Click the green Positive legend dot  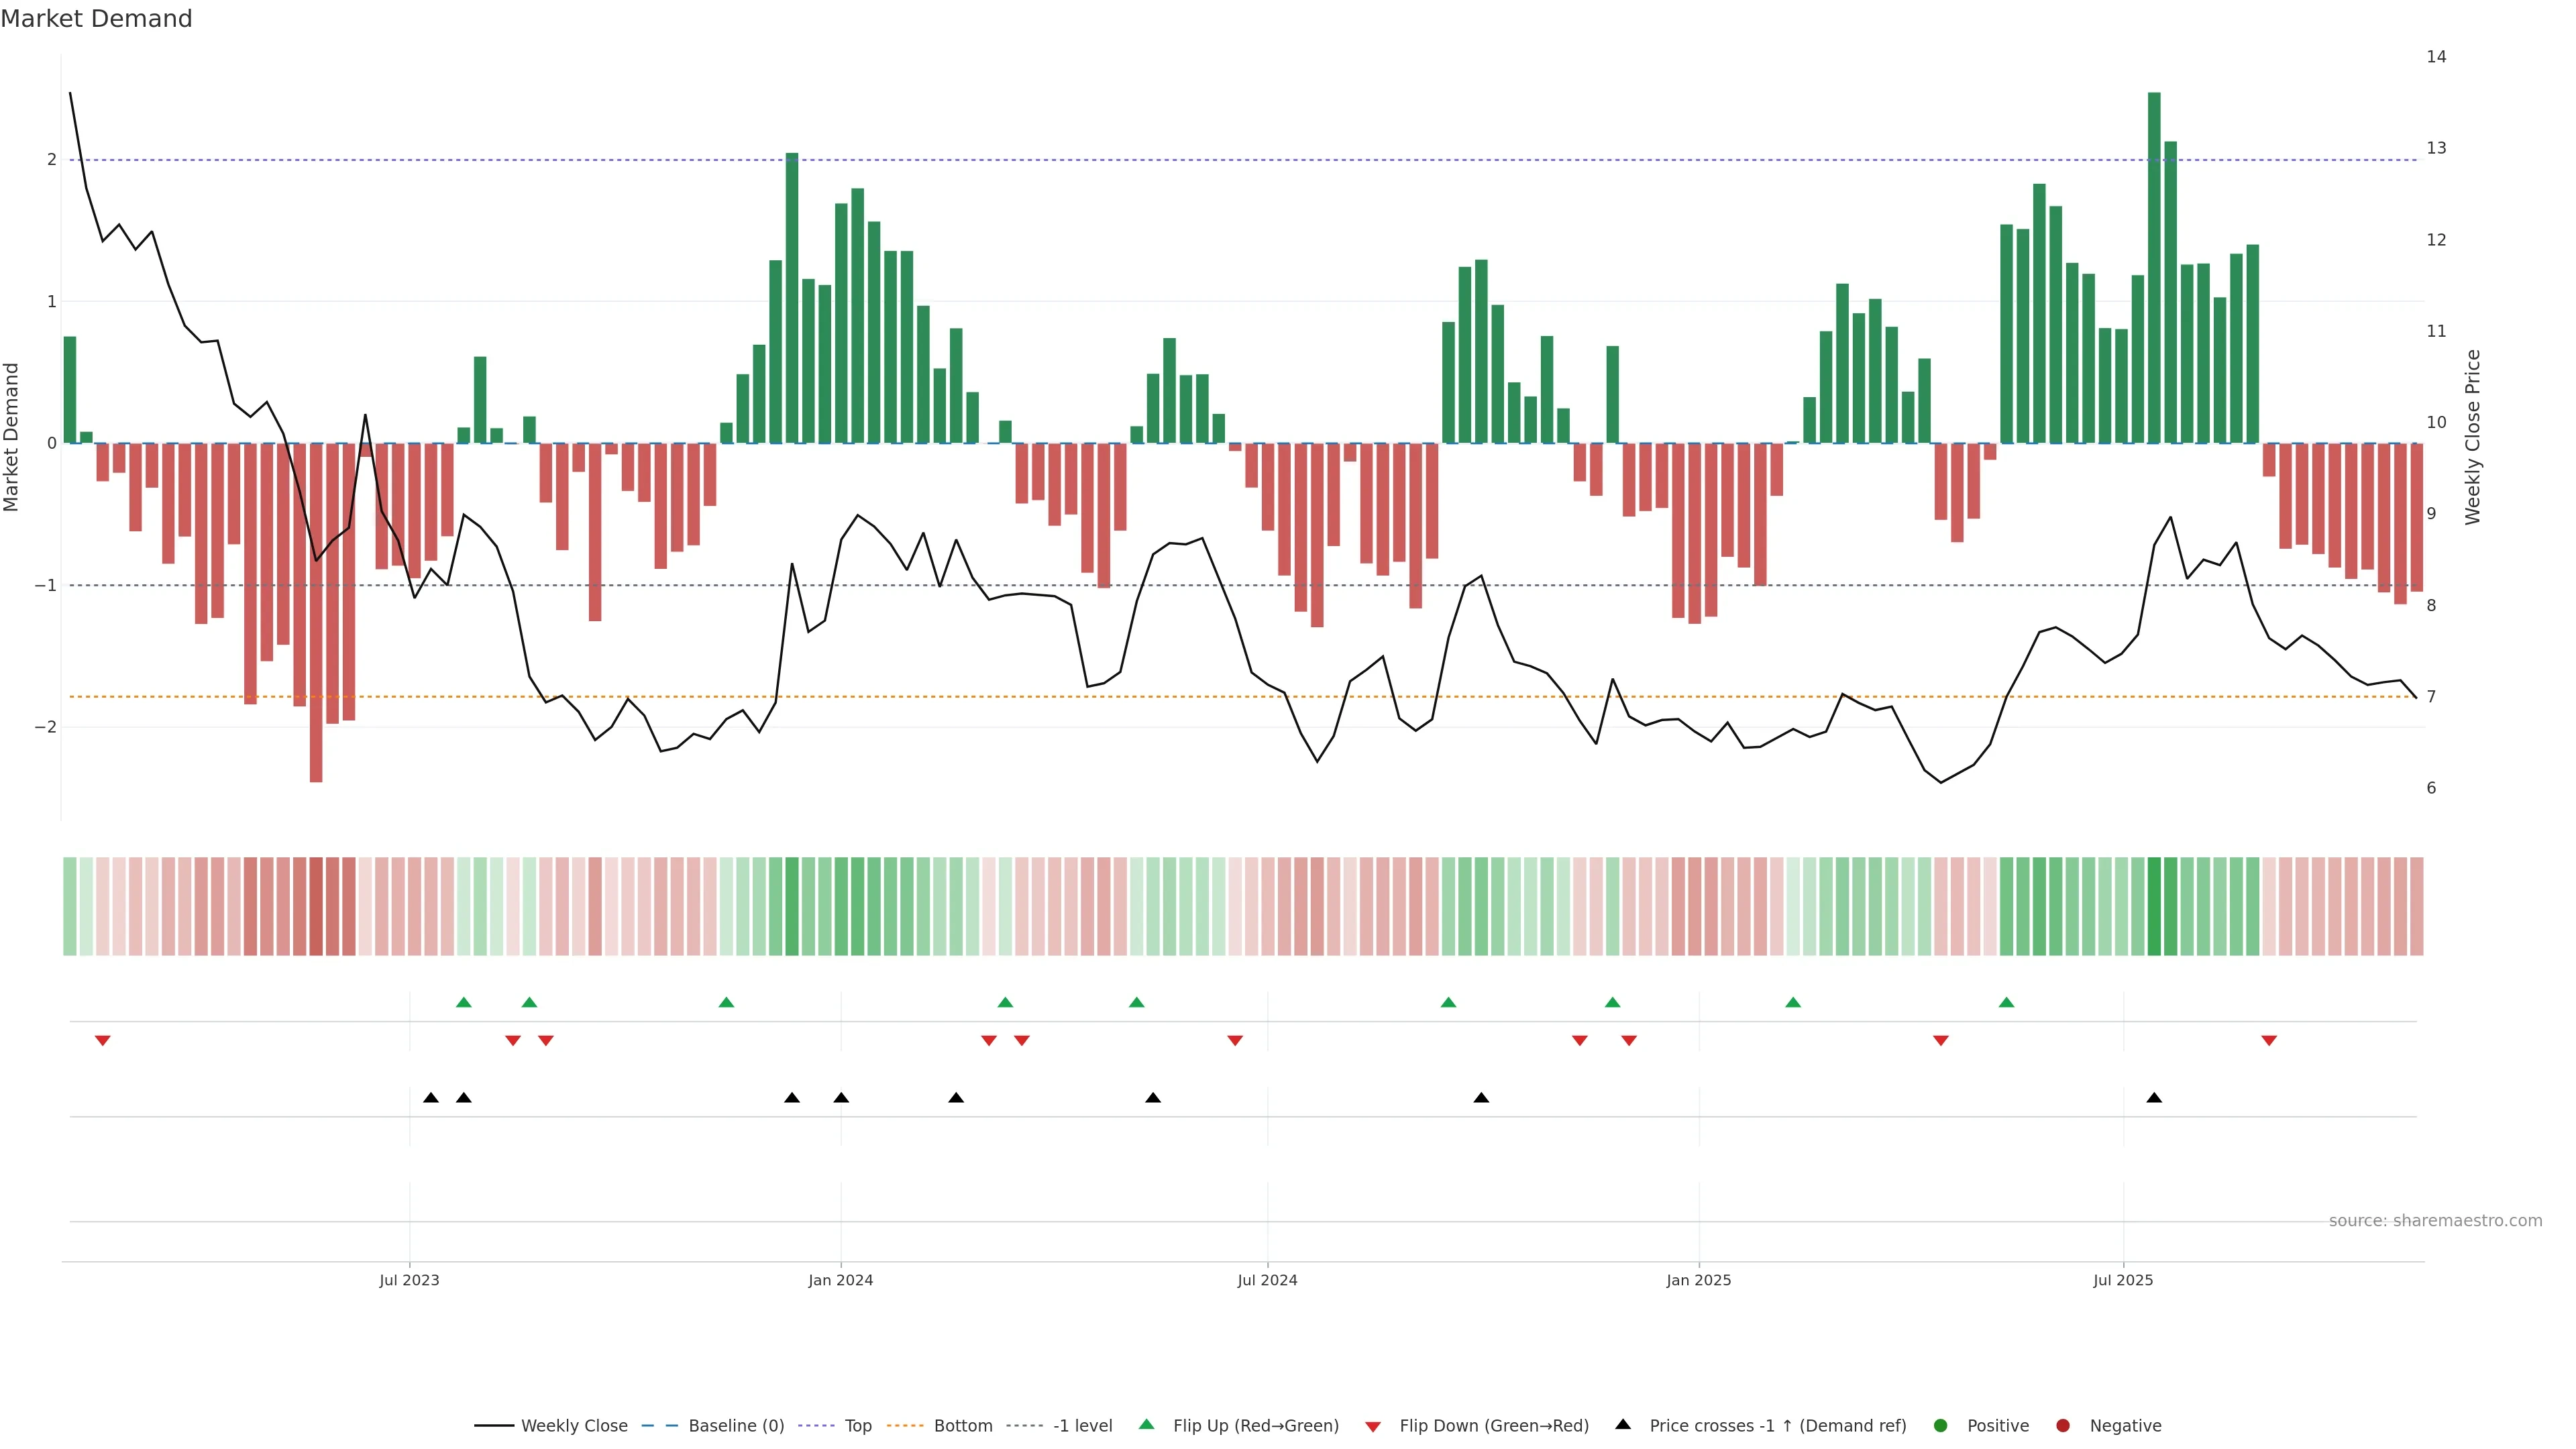1941,1425
